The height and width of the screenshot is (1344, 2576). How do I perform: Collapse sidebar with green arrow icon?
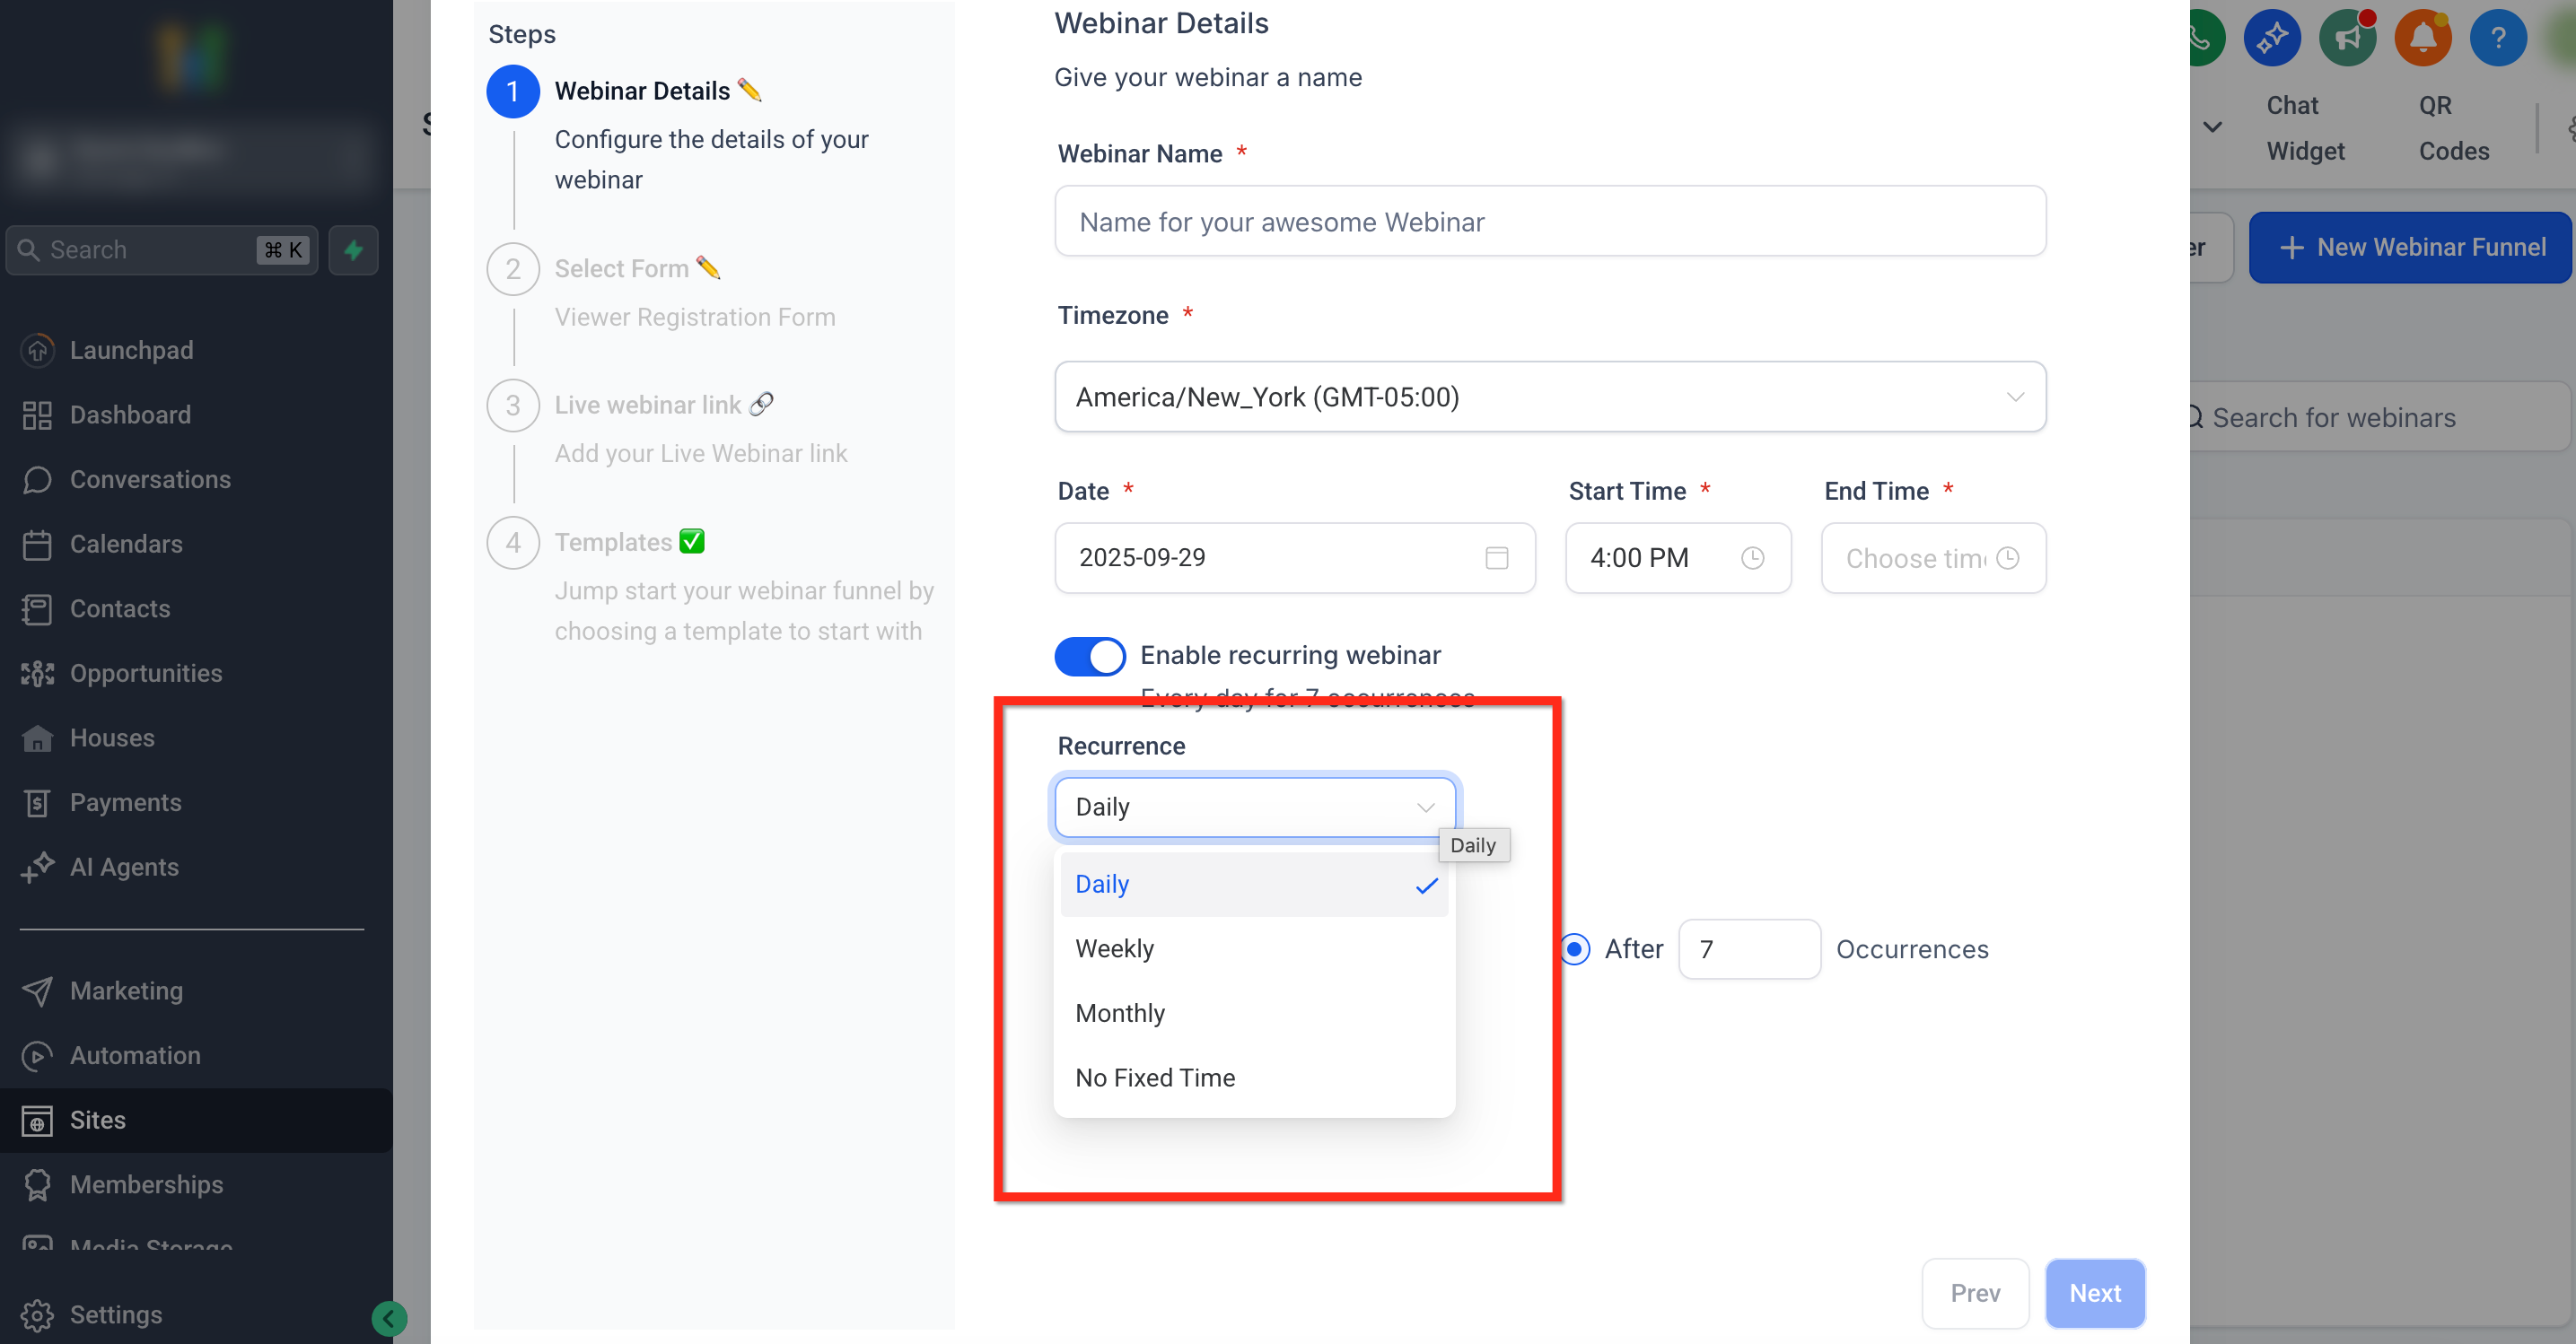tap(389, 1318)
